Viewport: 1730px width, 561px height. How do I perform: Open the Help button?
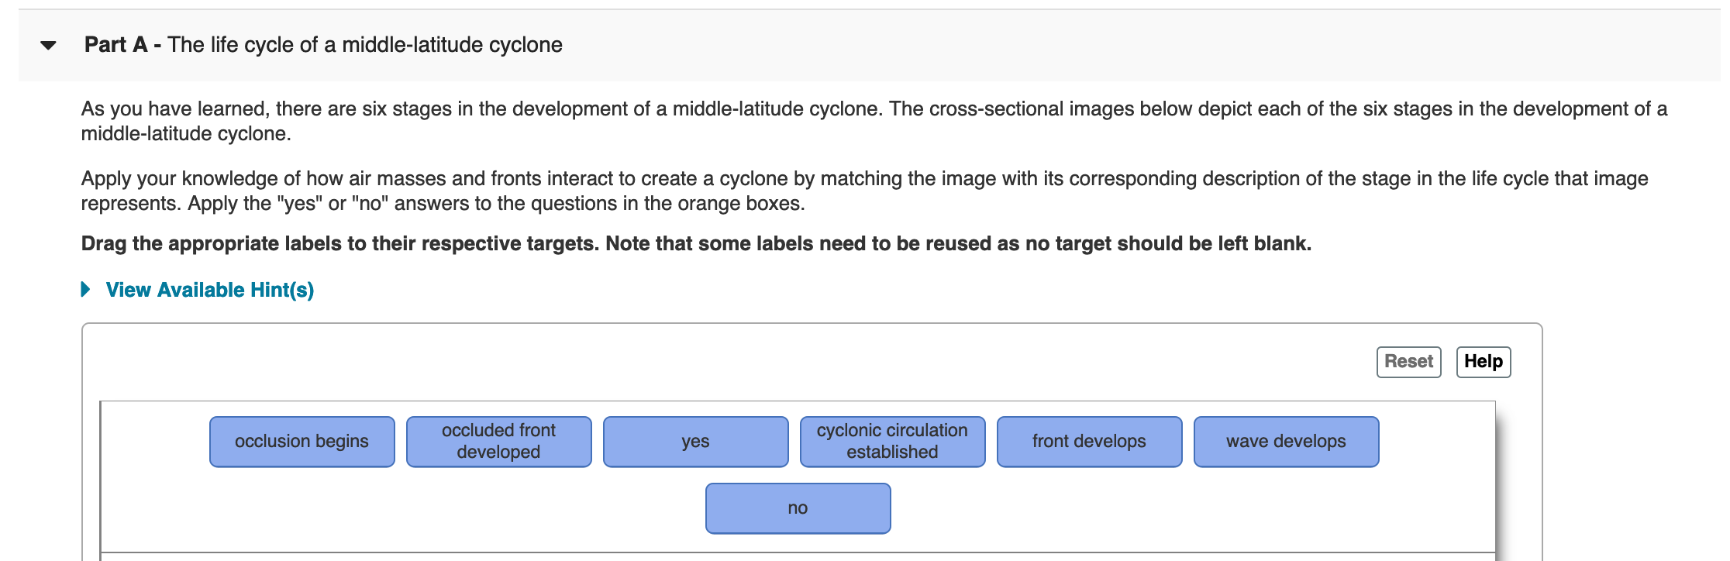tap(1483, 362)
